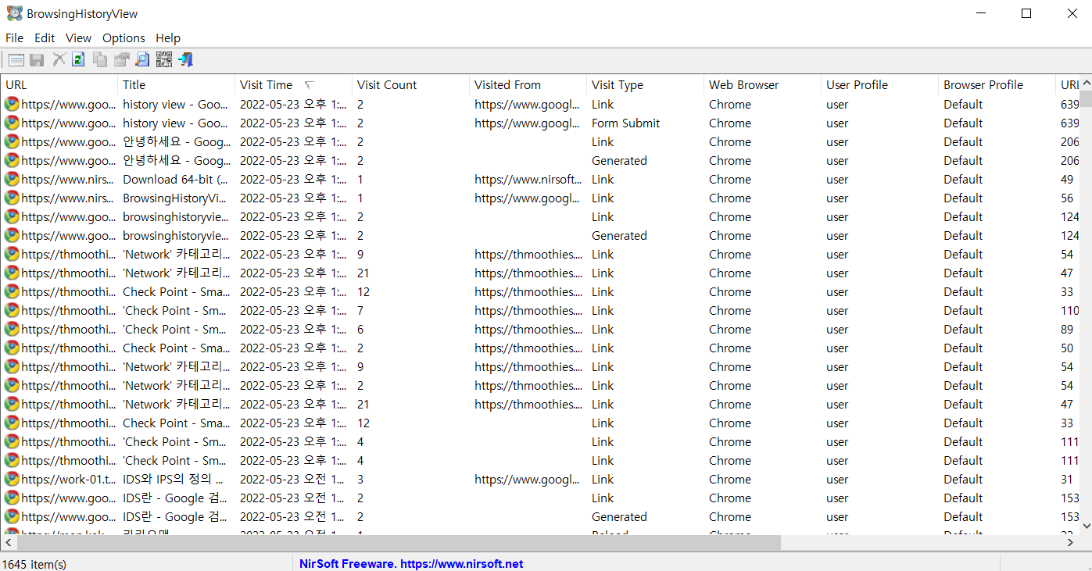Select URL ID cell showing 31
This screenshot has width=1092, height=571.
coord(1068,479)
